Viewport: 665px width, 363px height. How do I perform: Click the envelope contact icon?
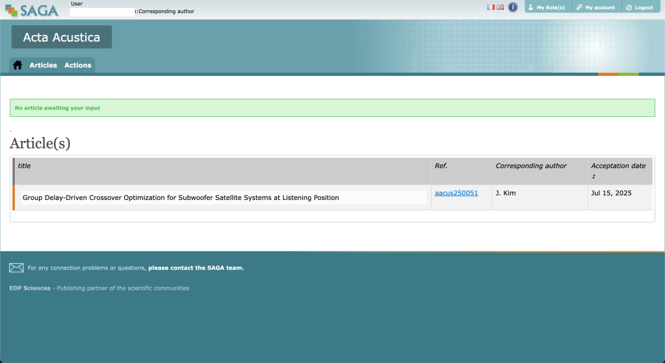pyautogui.click(x=16, y=268)
